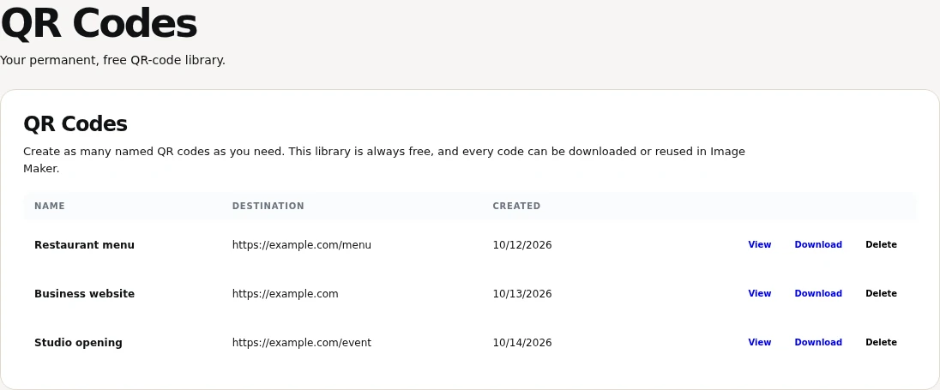Select the 'Studio opening' name cell
The height and width of the screenshot is (390, 940).
pos(79,343)
